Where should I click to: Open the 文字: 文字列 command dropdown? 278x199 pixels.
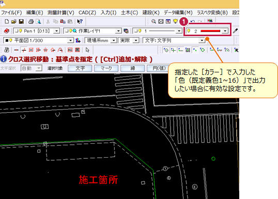pyautogui.click(x=174, y=40)
